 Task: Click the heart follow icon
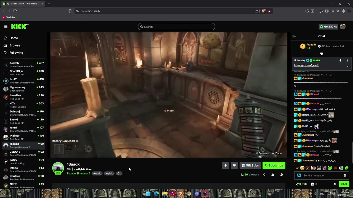(234, 165)
